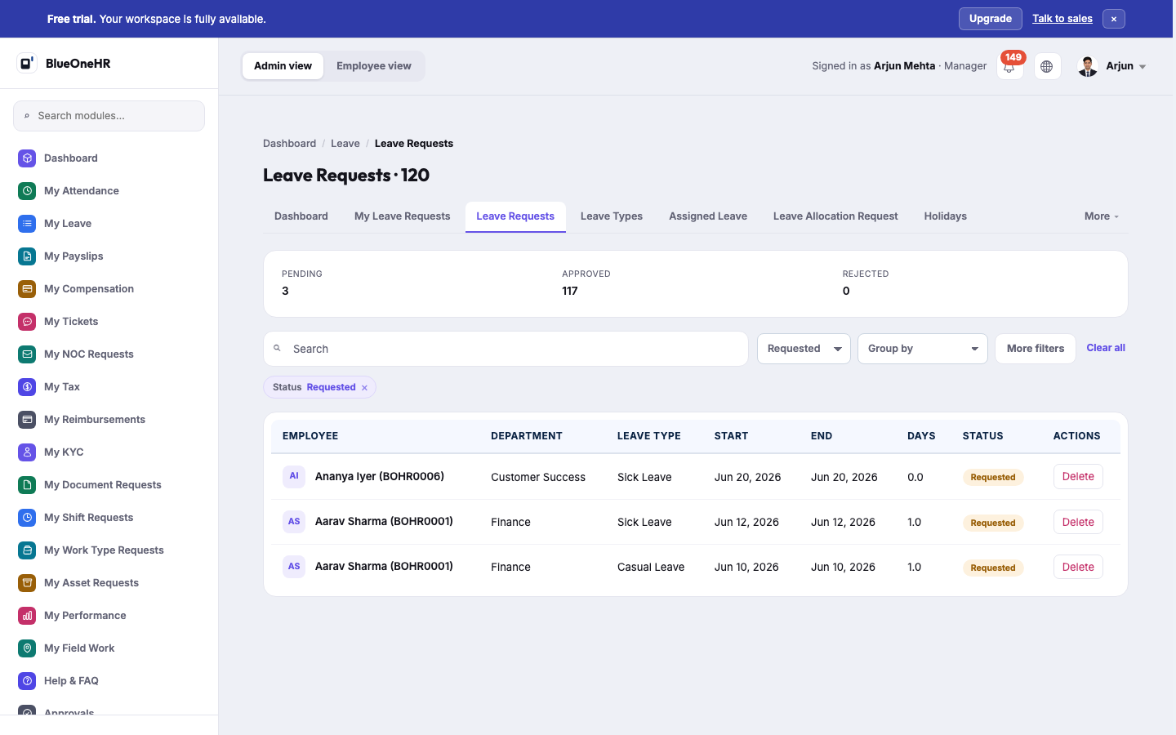Viewport: 1176px width, 735px height.
Task: Click the My Work Type Requests icon
Action: (27, 550)
